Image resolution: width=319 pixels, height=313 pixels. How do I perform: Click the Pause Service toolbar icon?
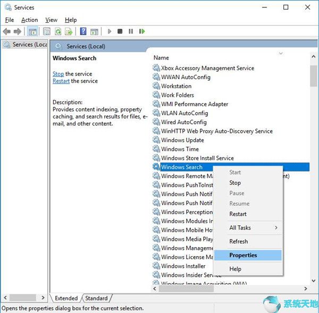coord(131,31)
